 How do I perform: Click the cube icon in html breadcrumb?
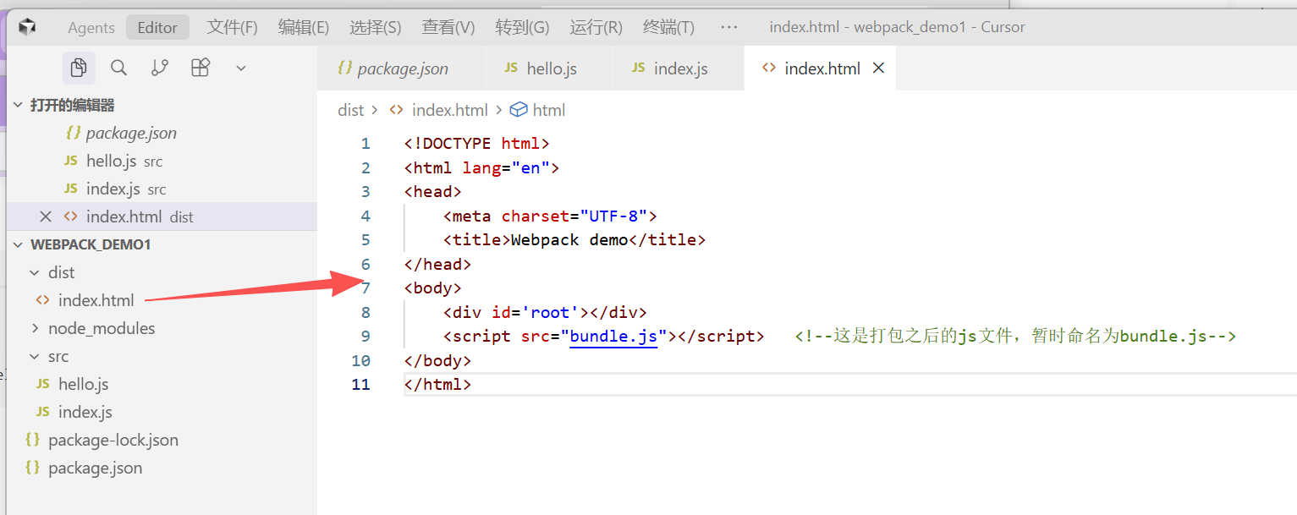pyautogui.click(x=519, y=110)
